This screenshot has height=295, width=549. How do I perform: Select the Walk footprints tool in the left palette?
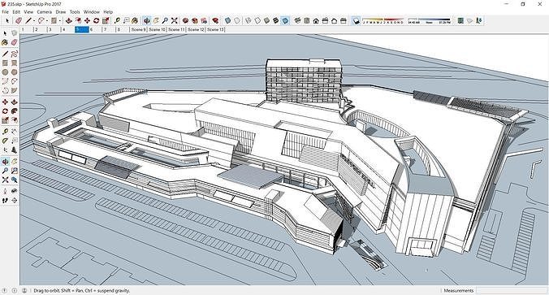[x=5, y=200]
